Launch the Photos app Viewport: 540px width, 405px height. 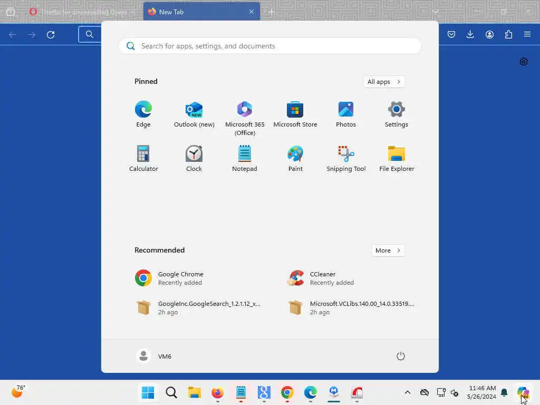tap(346, 114)
